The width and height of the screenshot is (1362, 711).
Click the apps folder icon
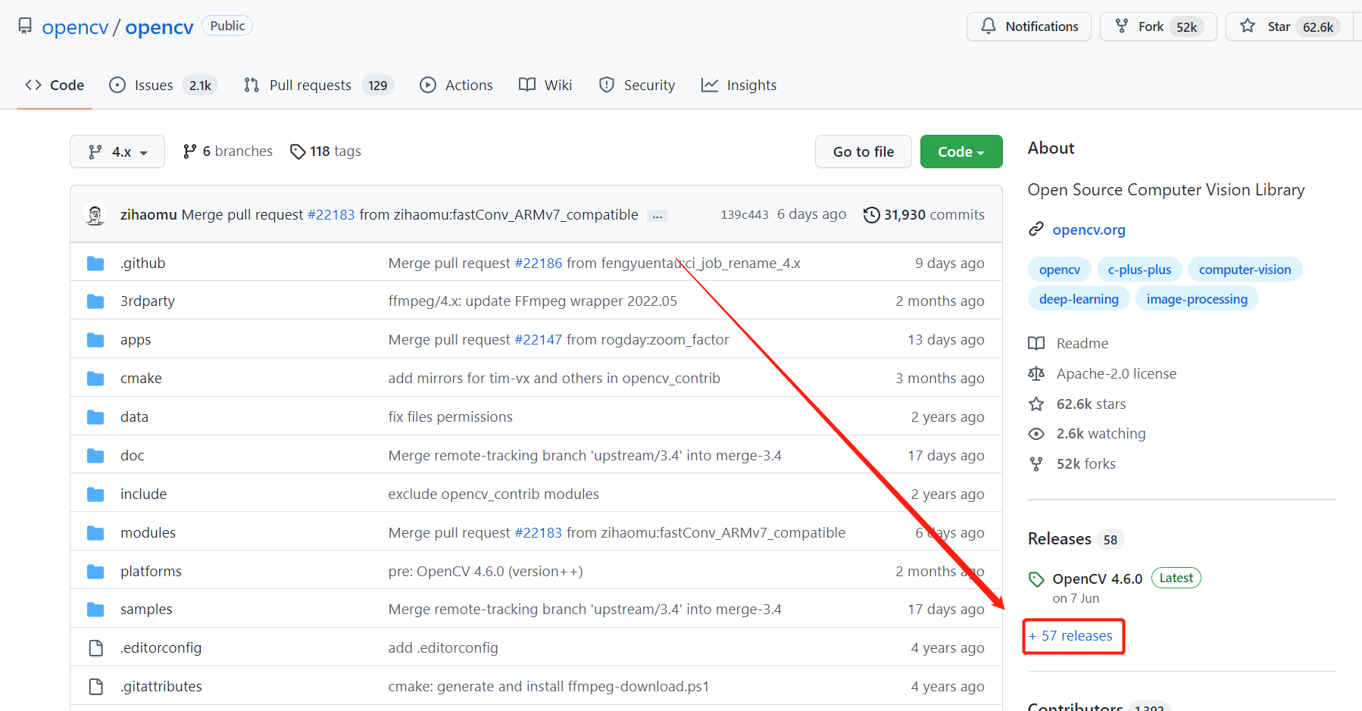[x=95, y=340]
